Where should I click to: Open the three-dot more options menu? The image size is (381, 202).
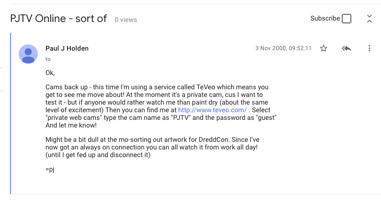pos(370,48)
